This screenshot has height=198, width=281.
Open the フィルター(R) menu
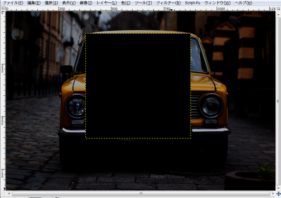point(168,3)
